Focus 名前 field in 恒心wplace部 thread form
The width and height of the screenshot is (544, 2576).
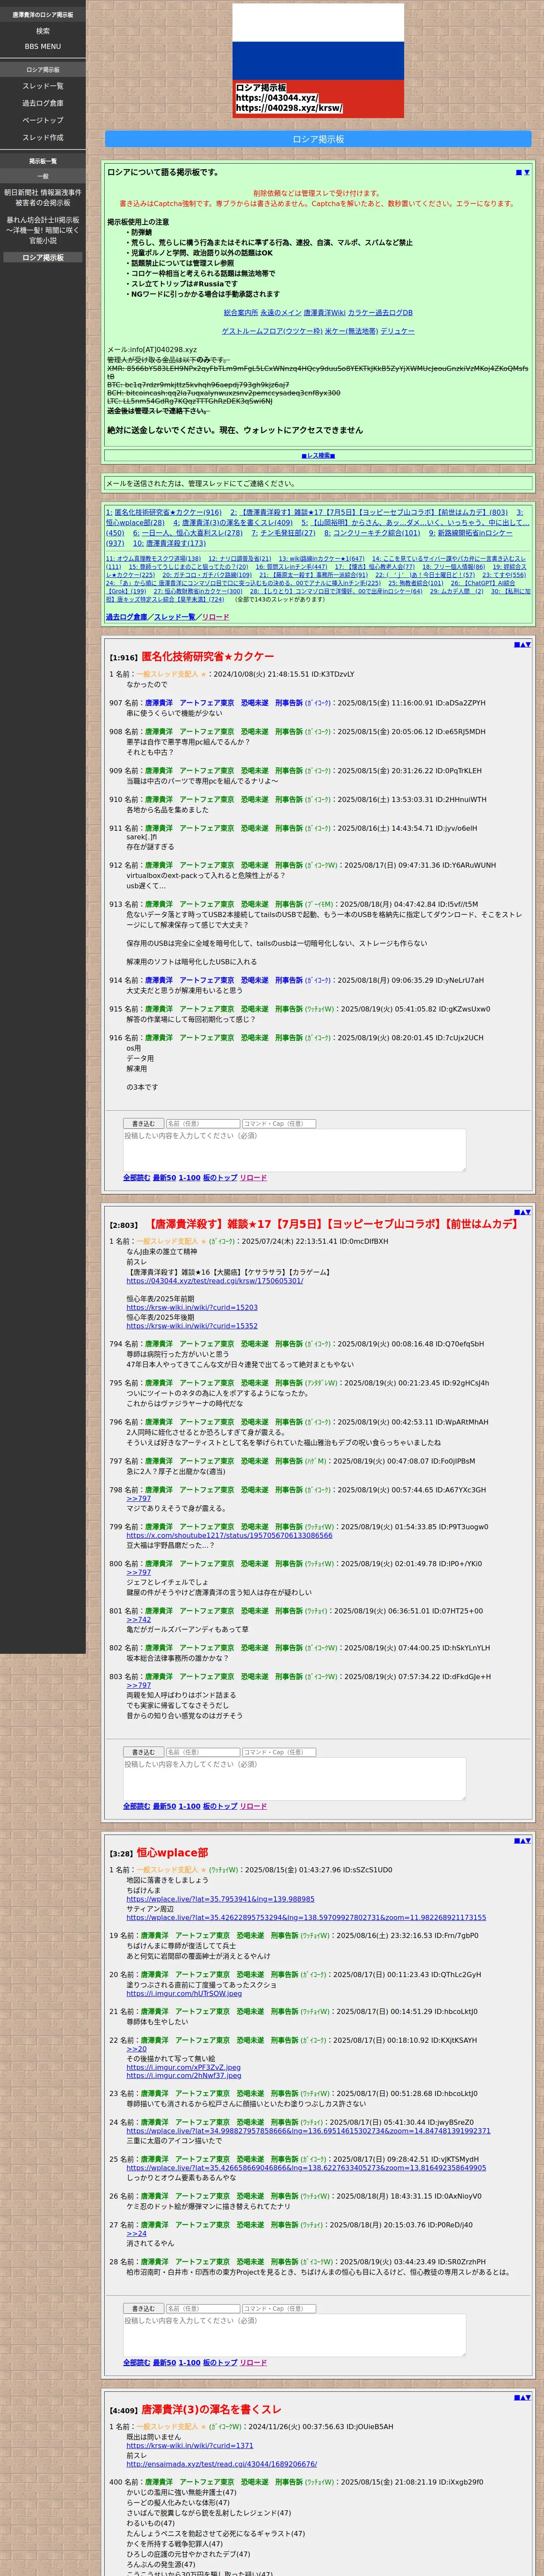tap(203, 2308)
